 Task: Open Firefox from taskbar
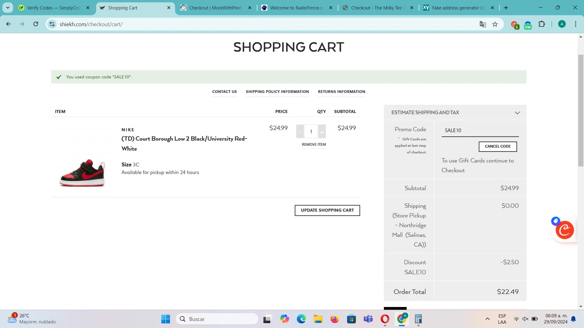click(335, 319)
